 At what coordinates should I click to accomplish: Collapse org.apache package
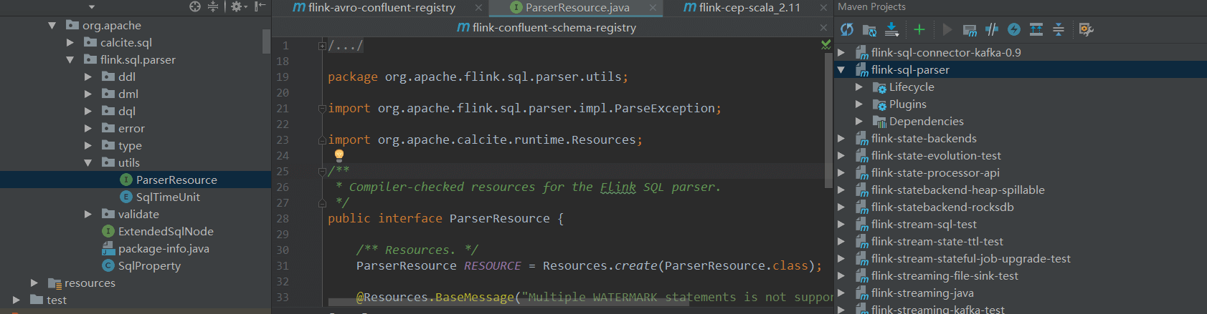(52, 25)
